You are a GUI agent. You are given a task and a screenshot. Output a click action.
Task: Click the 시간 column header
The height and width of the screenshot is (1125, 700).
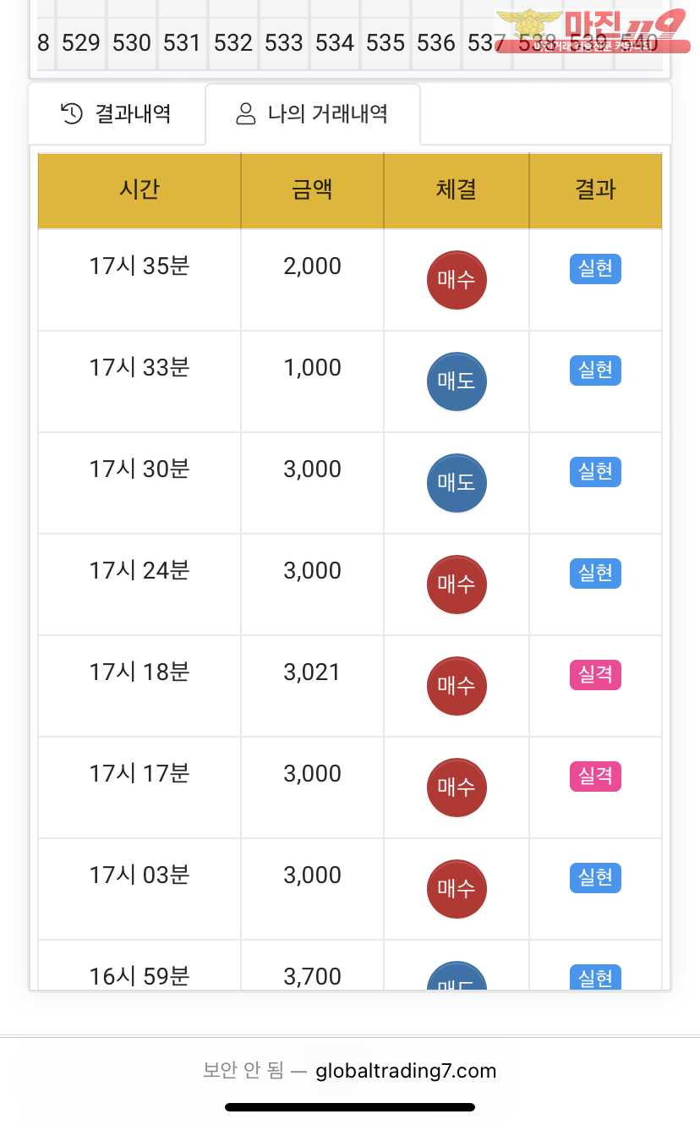coord(139,190)
